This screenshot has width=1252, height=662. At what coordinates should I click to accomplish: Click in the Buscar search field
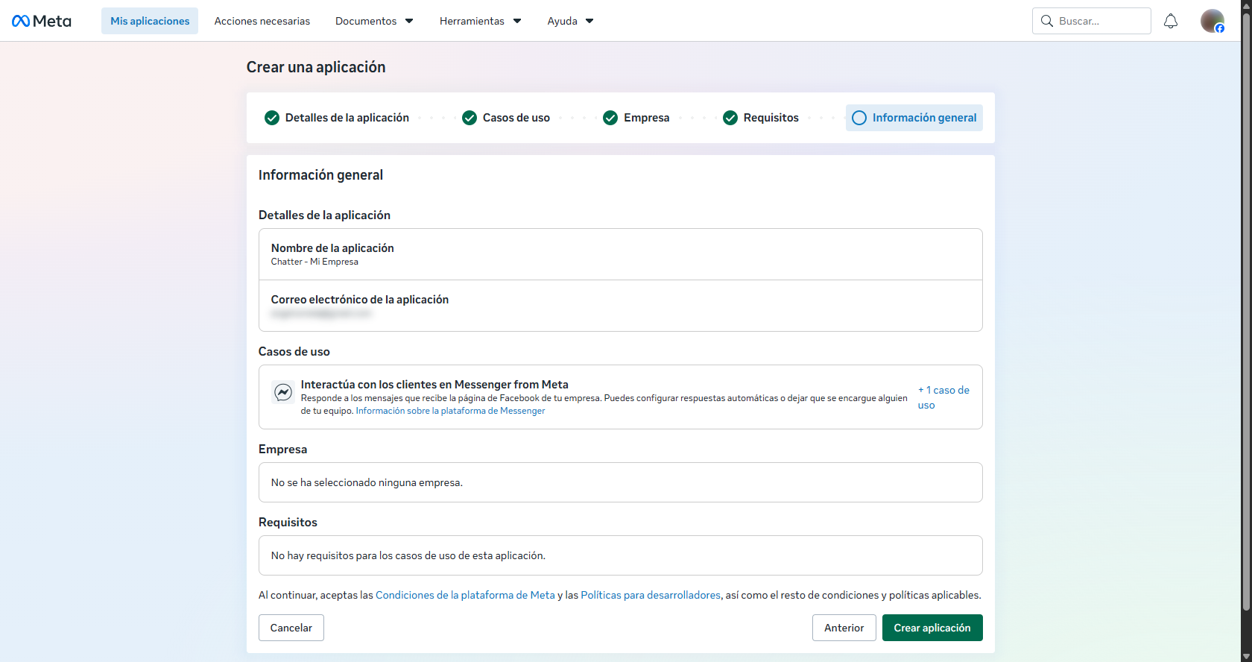point(1092,21)
